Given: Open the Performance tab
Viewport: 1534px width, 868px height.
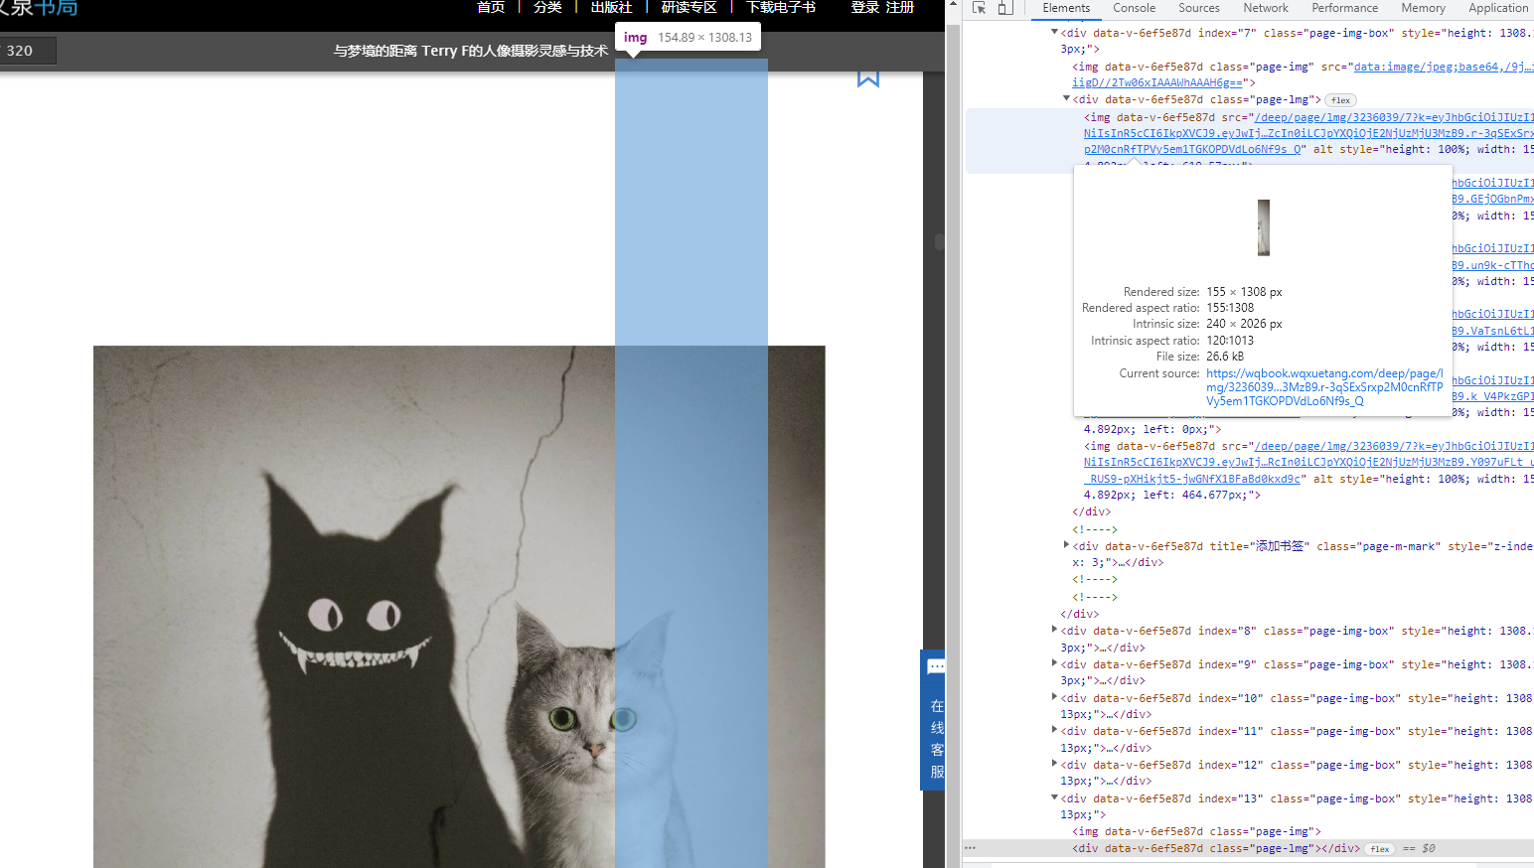Looking at the screenshot, I should pos(1344,8).
